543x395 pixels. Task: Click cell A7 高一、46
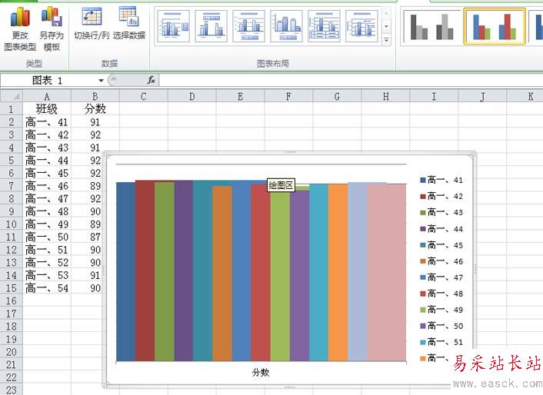(47, 186)
